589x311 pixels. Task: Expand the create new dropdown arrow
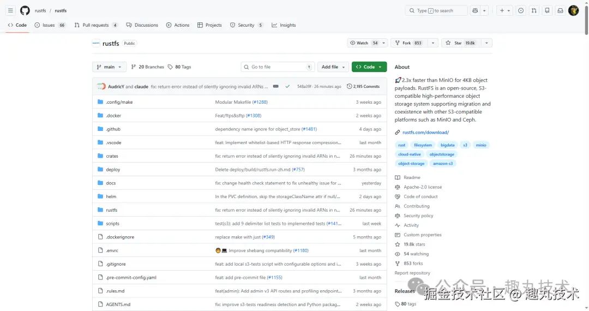509,10
